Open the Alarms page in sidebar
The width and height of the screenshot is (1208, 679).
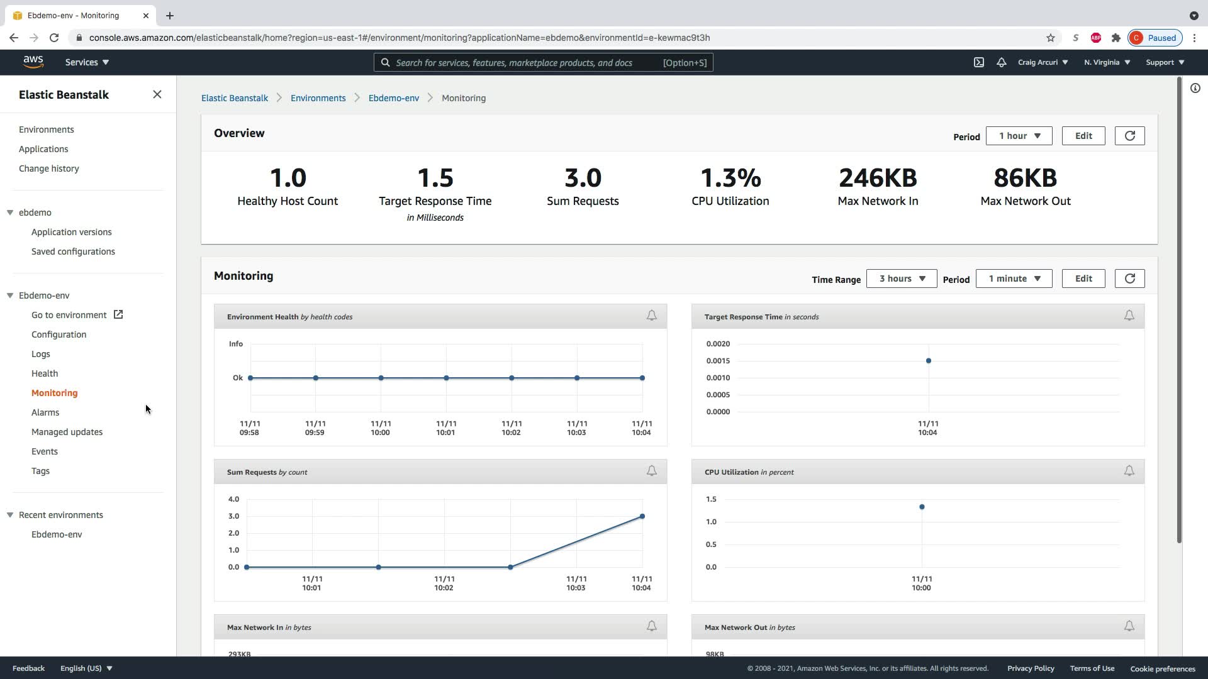(x=45, y=412)
